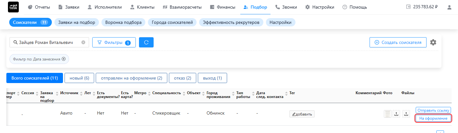458x133 pixels.
Task: Sort by Заявка на подбор column
Action: (x=57, y=93)
